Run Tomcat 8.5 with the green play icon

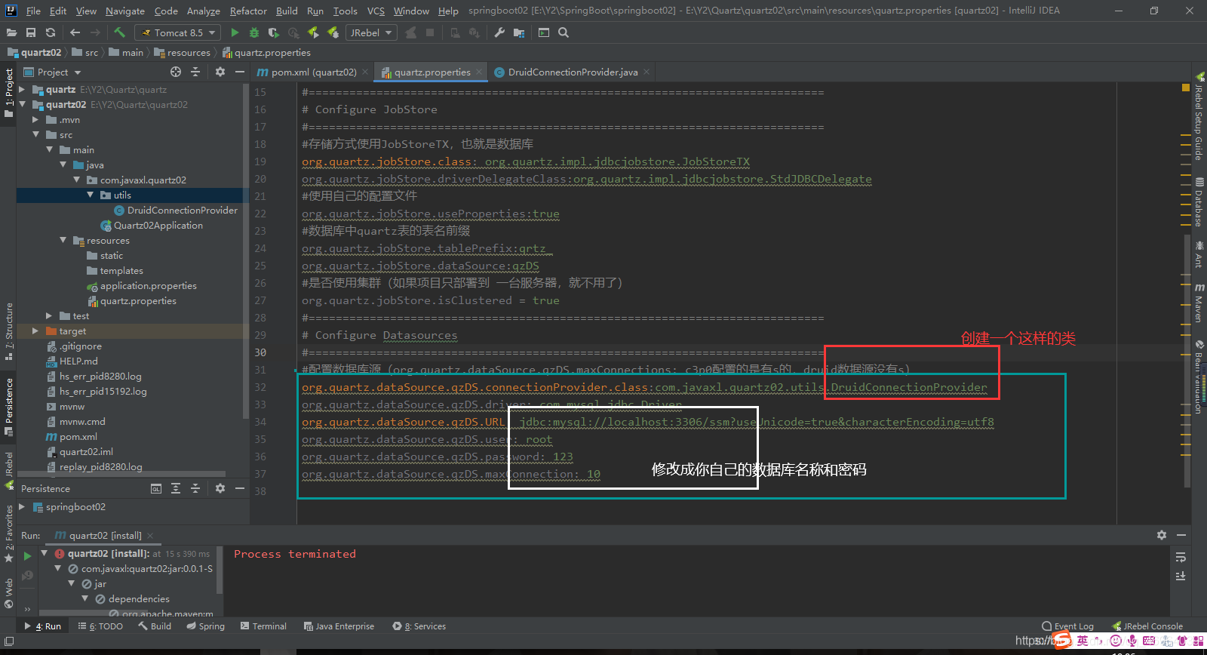[235, 32]
